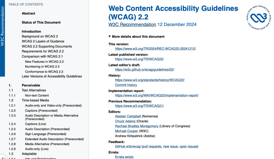Viewport: 274px width, 159px height.
Task: Open WCAG 2 Layers of Guidance
Action: 43,41
